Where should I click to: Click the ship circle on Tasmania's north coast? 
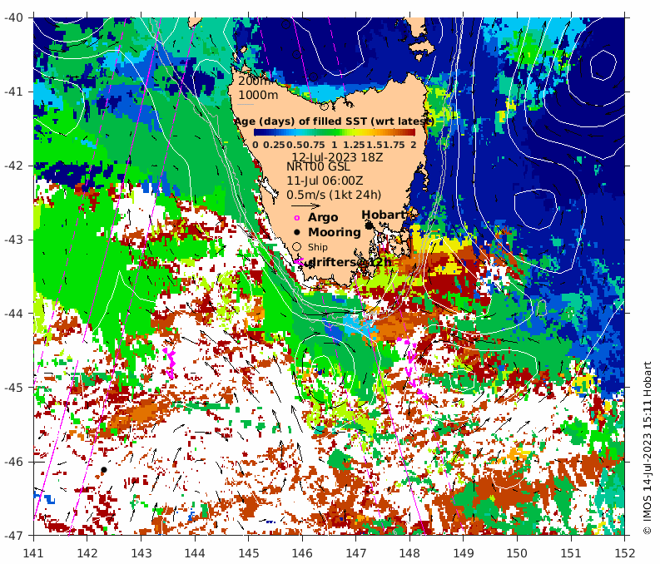coord(324,106)
